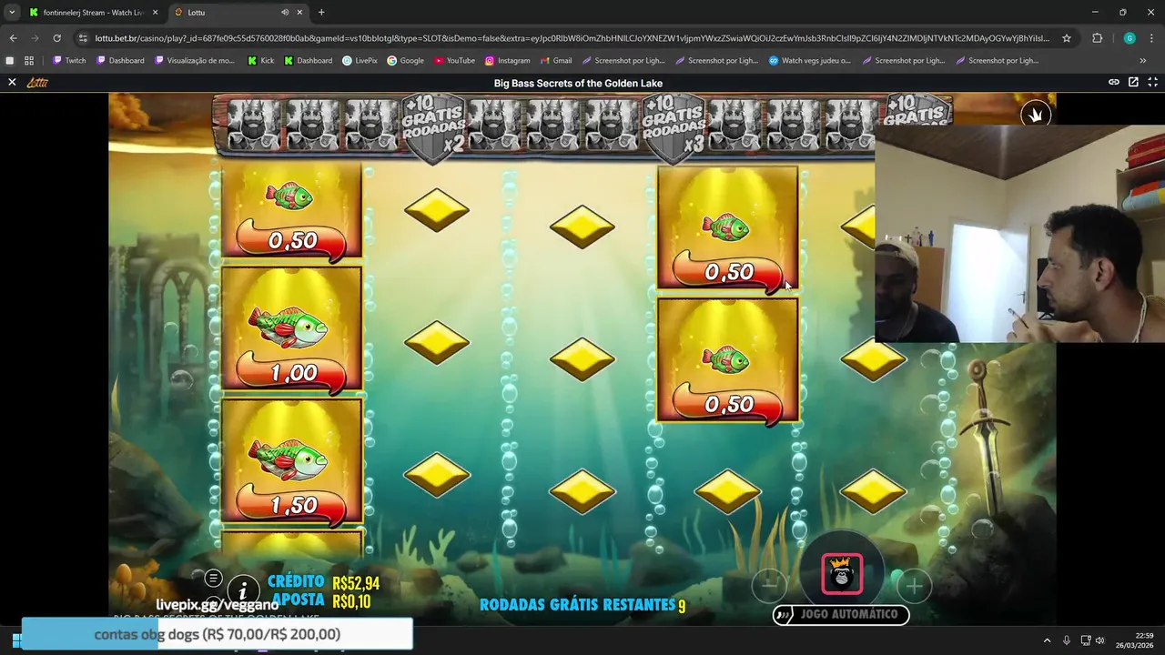Open the tab search dropdown

(x=12, y=13)
